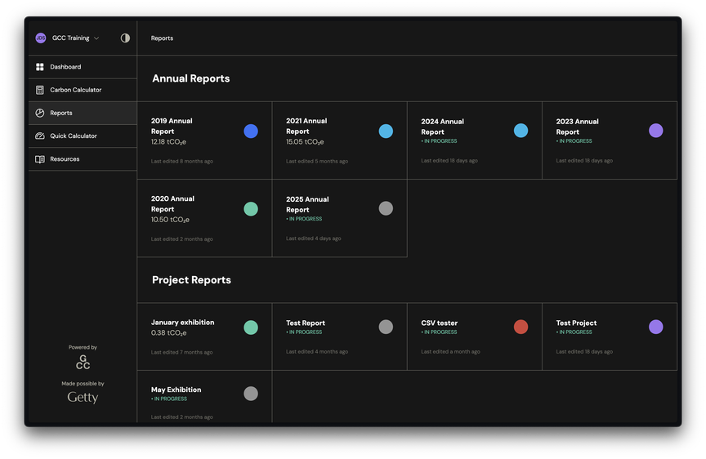Viewport: 706px width, 459px height.
Task: Open the 2024 Annual Report card title
Action: tap(443, 127)
